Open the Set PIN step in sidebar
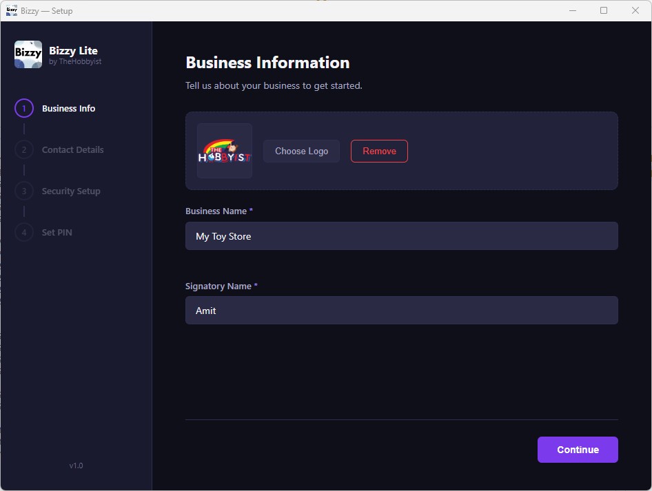The image size is (652, 491). (x=56, y=232)
